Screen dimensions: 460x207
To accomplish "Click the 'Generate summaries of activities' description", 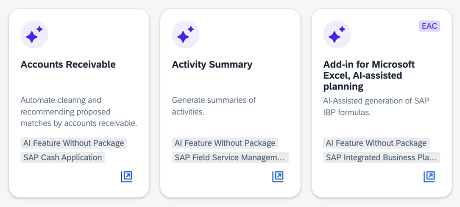I will click(214, 106).
